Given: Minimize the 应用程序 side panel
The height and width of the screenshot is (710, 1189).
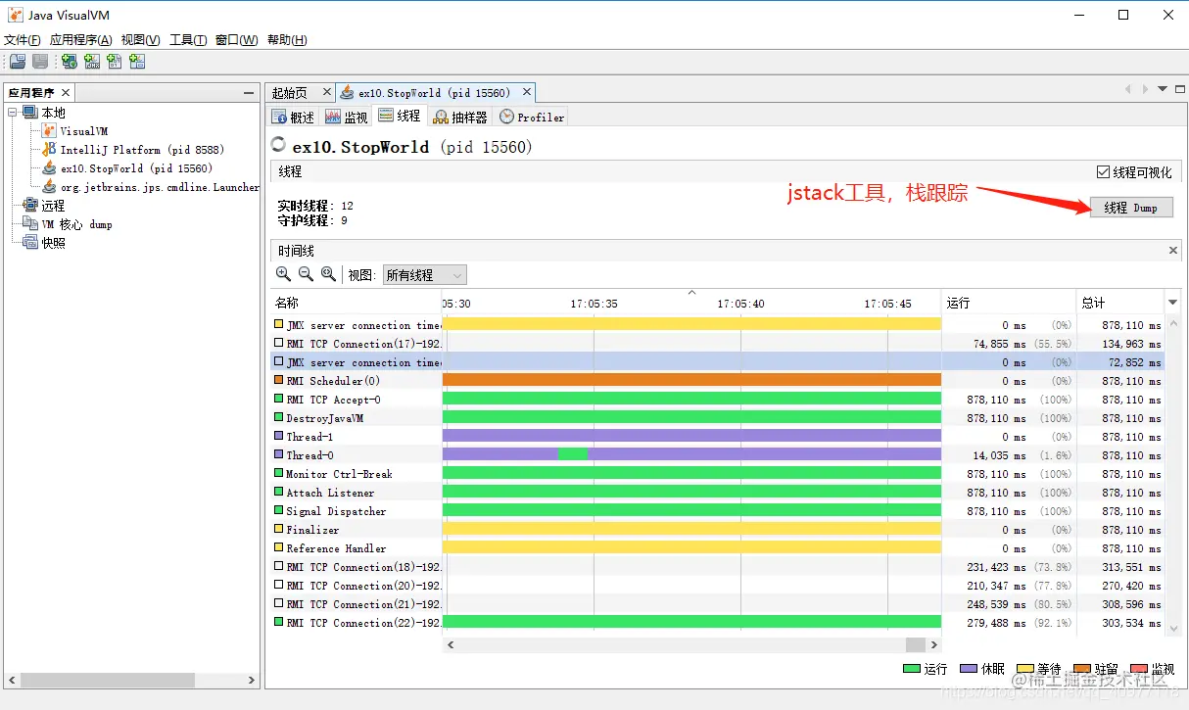Looking at the screenshot, I should [x=249, y=93].
